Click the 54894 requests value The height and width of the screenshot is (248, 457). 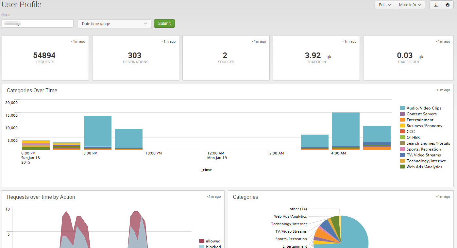[44, 55]
